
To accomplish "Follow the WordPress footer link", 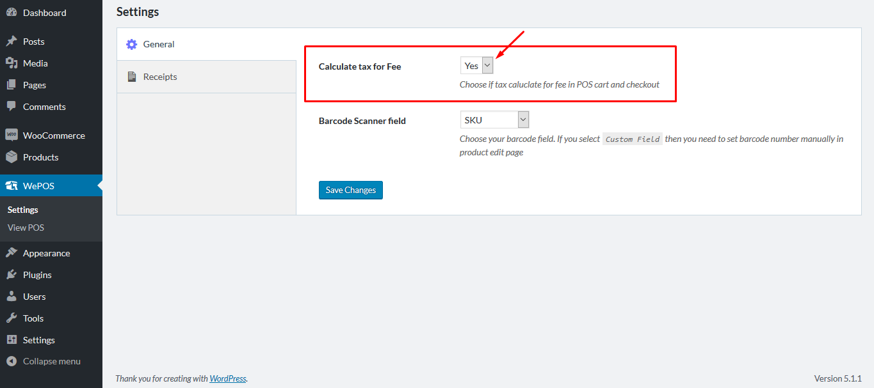I will coord(227,378).
